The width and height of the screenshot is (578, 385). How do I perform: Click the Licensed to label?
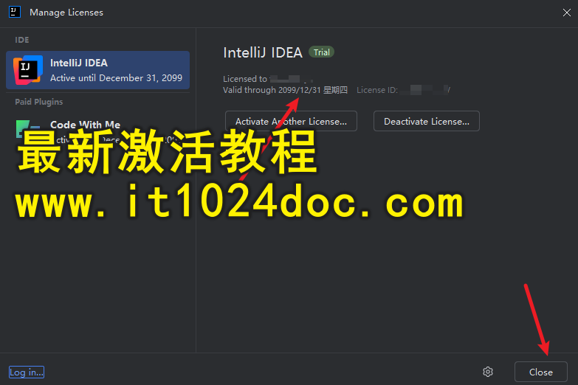tap(245, 78)
